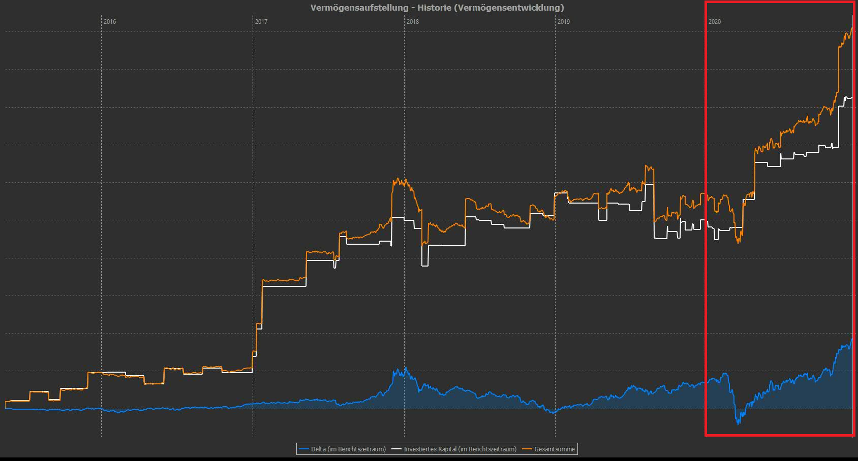The image size is (858, 461).
Task: Click the 2017 year label
Action: coord(261,22)
